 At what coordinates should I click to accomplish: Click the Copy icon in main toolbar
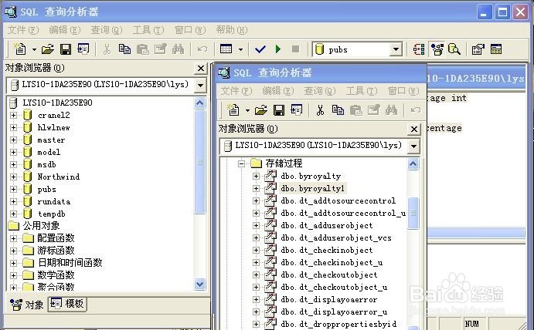click(124, 49)
